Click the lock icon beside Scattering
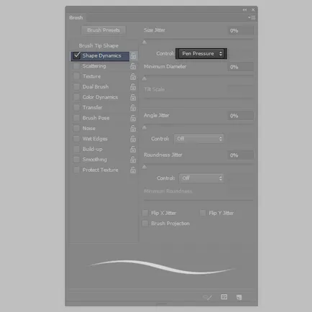This screenshot has height=312, width=312. pos(133,66)
